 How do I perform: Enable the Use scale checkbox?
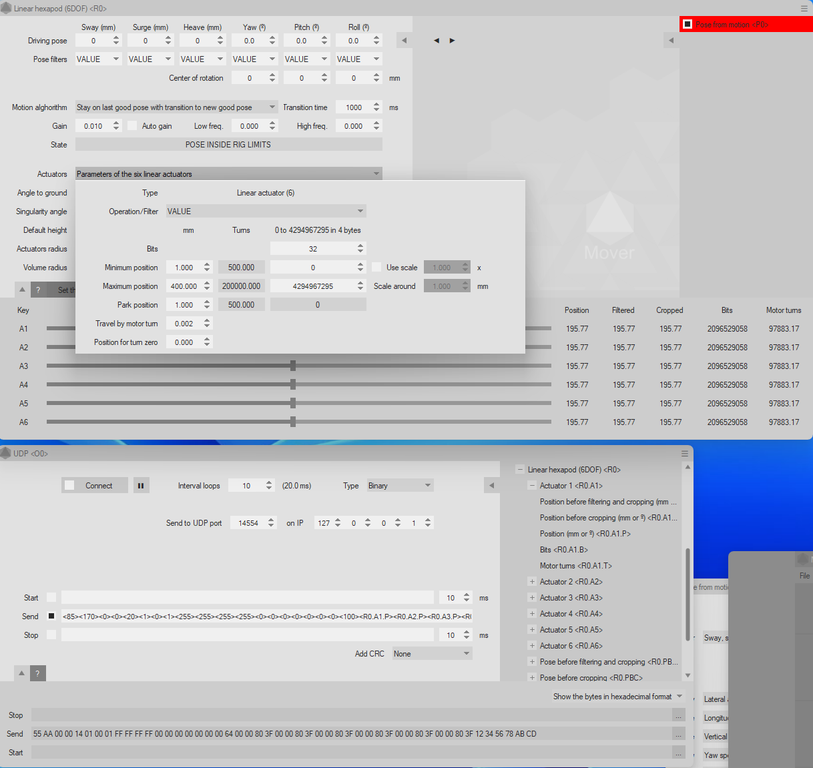pyautogui.click(x=378, y=266)
